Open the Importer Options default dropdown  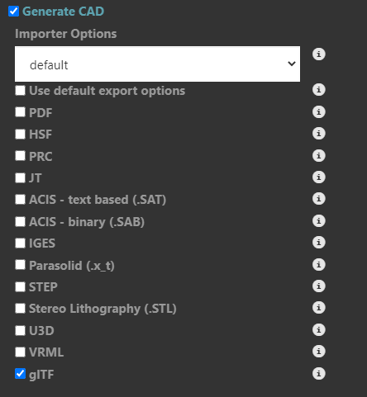click(157, 64)
